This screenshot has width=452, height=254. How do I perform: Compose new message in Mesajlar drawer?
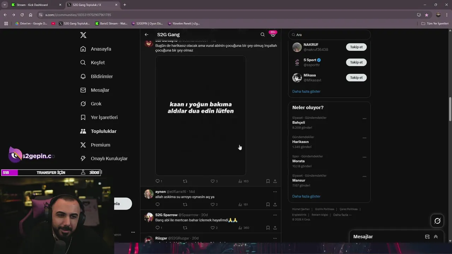click(x=427, y=237)
